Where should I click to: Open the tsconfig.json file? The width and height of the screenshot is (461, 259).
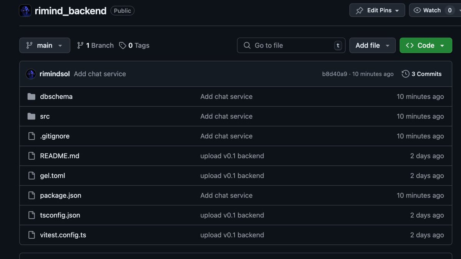60,215
